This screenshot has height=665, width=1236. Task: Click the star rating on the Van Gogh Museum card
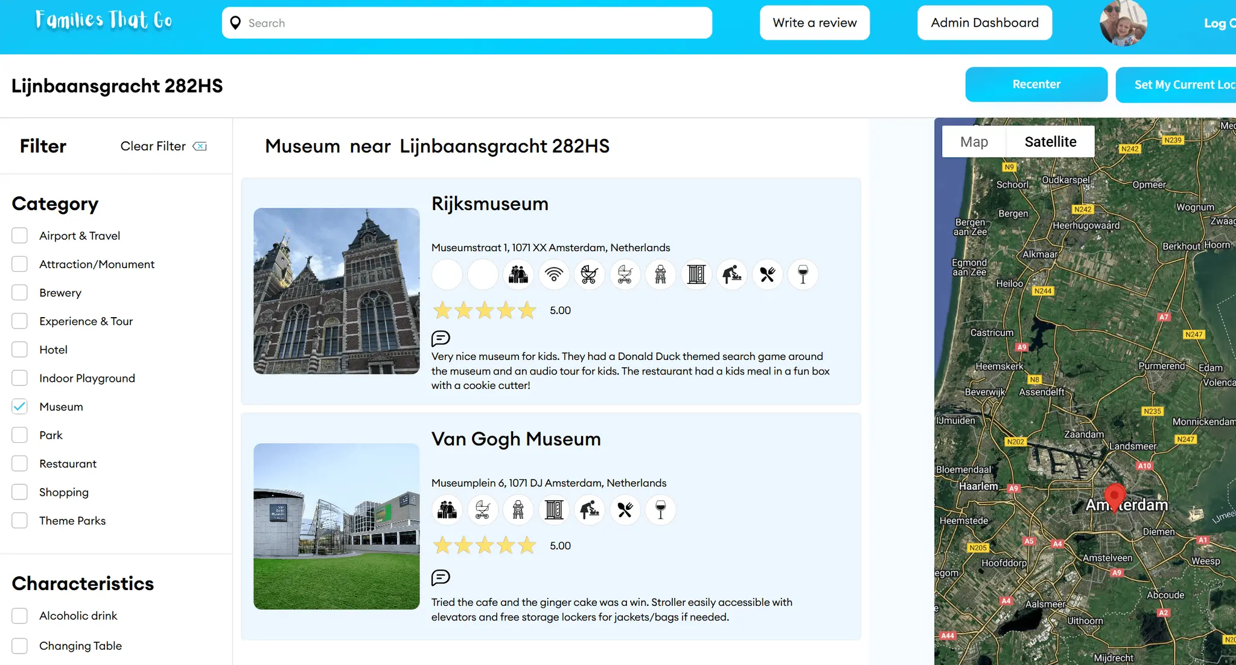coord(485,546)
